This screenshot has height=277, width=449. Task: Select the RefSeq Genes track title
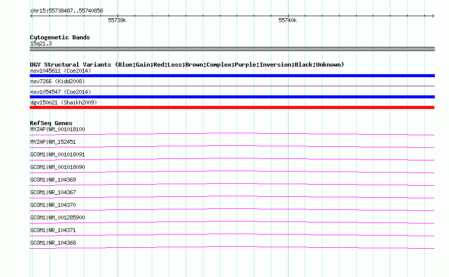pyautogui.click(x=51, y=123)
